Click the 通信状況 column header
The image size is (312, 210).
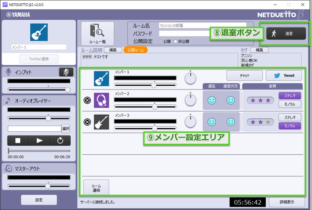(x=230, y=86)
